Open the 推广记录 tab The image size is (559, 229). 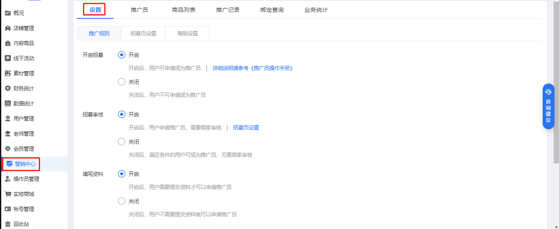pyautogui.click(x=228, y=10)
